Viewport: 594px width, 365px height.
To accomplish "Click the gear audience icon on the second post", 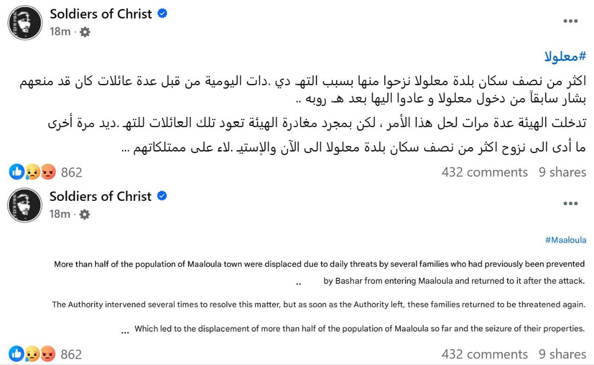I will tap(84, 214).
